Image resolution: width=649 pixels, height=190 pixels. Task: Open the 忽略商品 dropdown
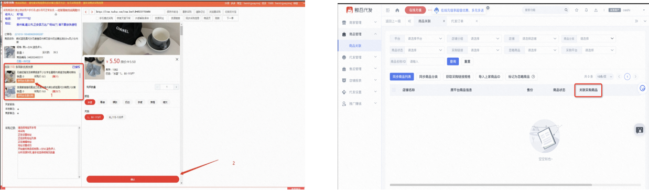[532, 50]
